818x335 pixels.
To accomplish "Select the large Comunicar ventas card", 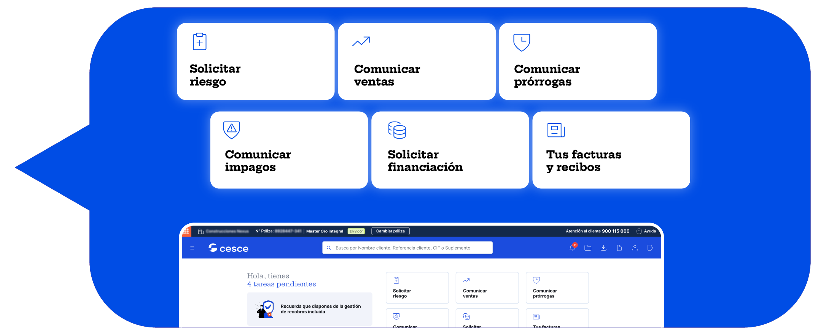I will pyautogui.click(x=417, y=62).
